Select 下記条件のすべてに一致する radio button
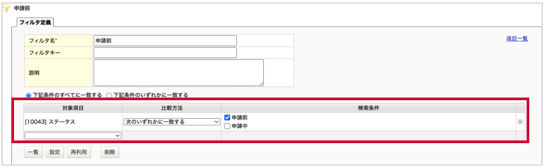This screenshot has width=544, height=168. click(28, 95)
